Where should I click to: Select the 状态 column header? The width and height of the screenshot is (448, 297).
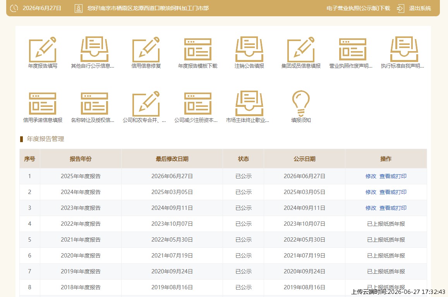(x=244, y=159)
